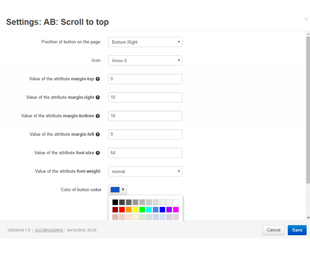
Task: Click the margin-right input field
Action: 145,97
